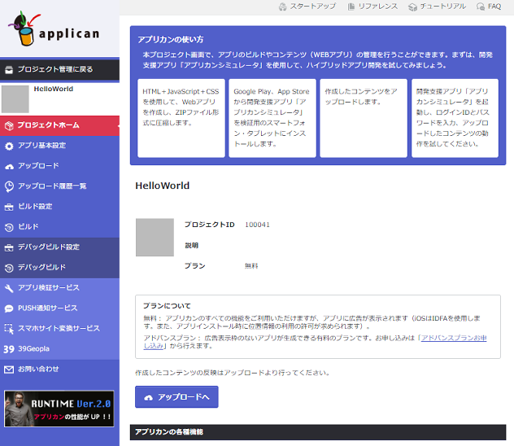Open the FAQ link

(x=489, y=7)
